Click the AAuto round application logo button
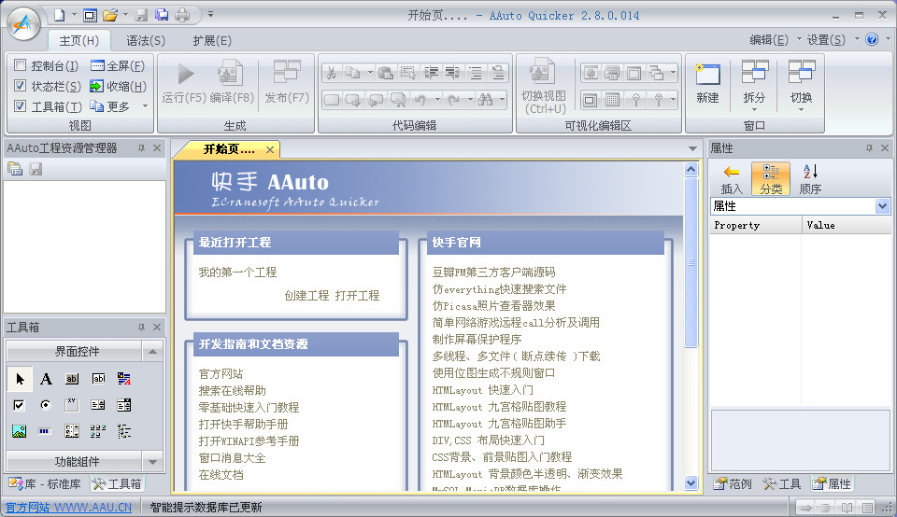 23,24
